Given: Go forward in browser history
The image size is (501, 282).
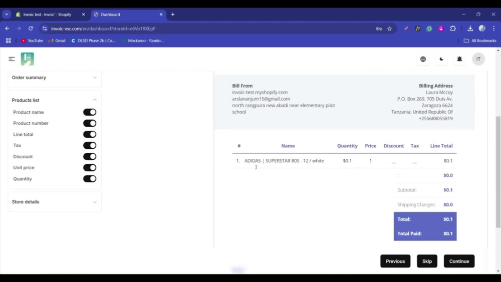Looking at the screenshot, I should [x=19, y=29].
